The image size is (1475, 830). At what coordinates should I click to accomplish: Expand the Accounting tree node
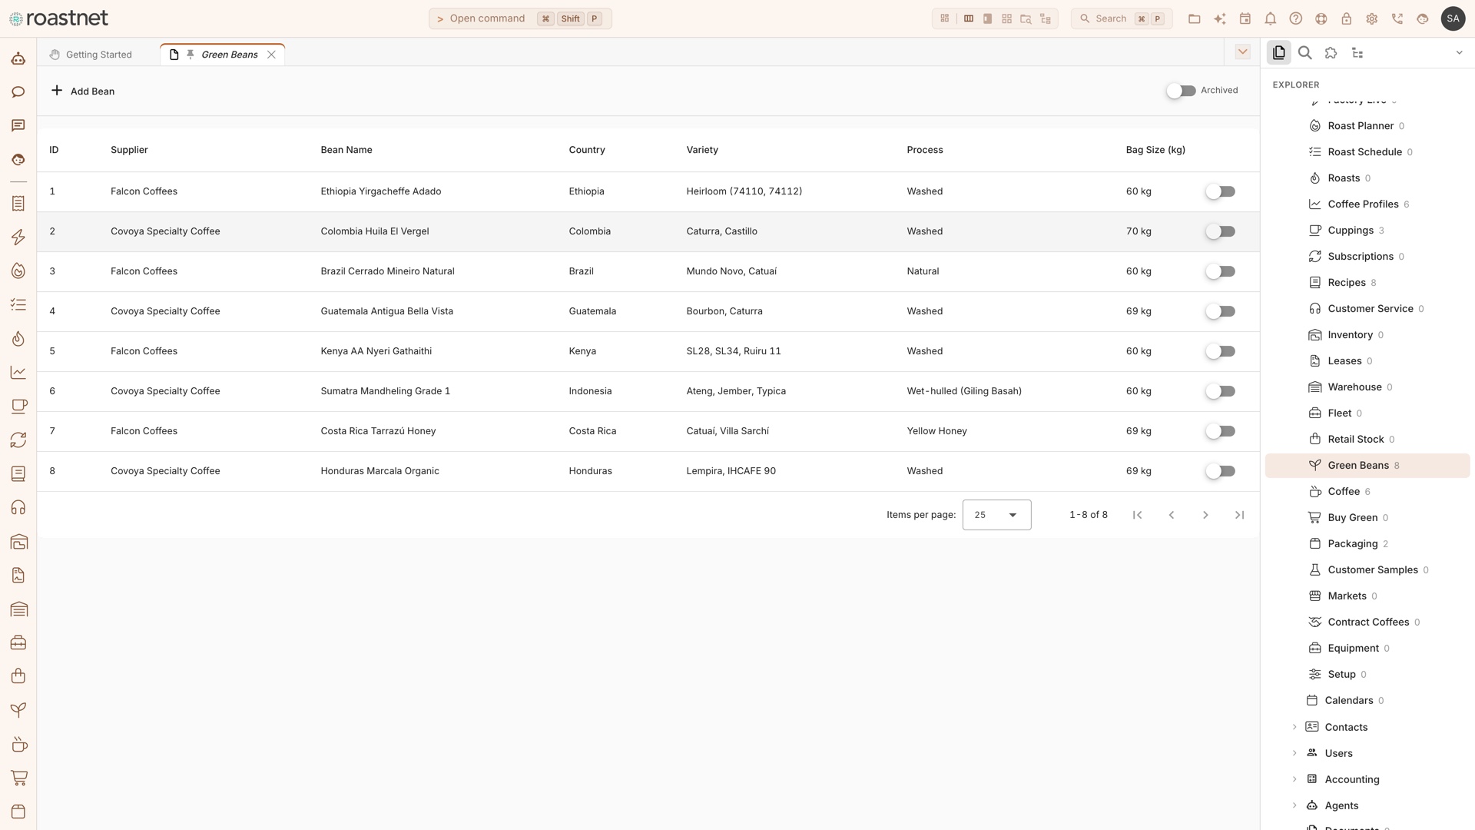click(x=1294, y=779)
